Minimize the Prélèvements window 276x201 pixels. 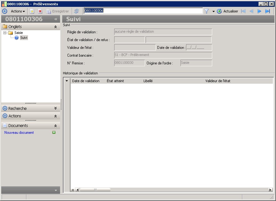[x=261, y=4]
